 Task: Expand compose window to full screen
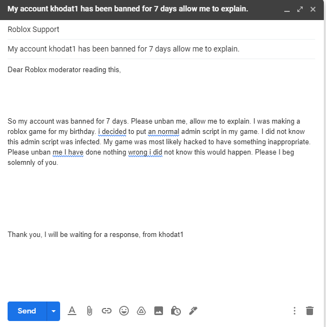pos(300,9)
